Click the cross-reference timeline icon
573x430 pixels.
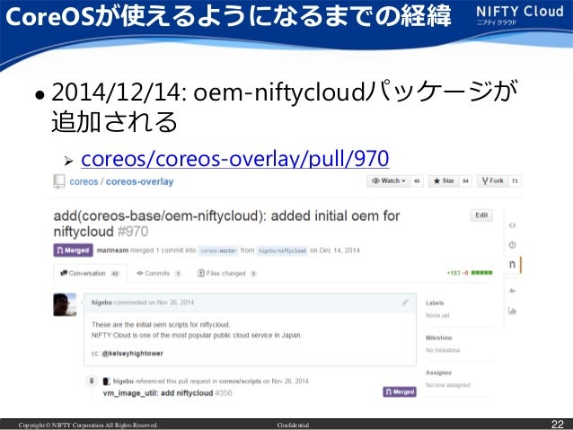pyautogui.click(x=92, y=381)
